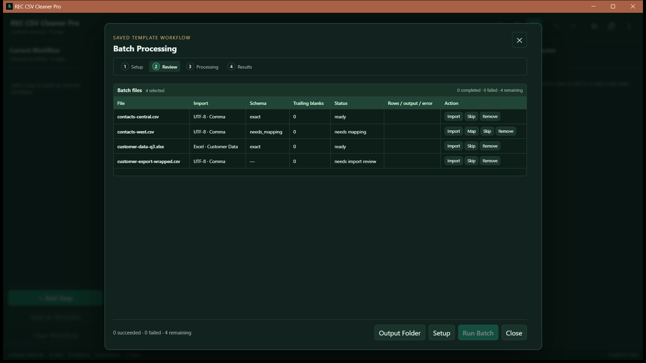Close the Batch Processing dialog with X
646x363 pixels.
click(519, 40)
